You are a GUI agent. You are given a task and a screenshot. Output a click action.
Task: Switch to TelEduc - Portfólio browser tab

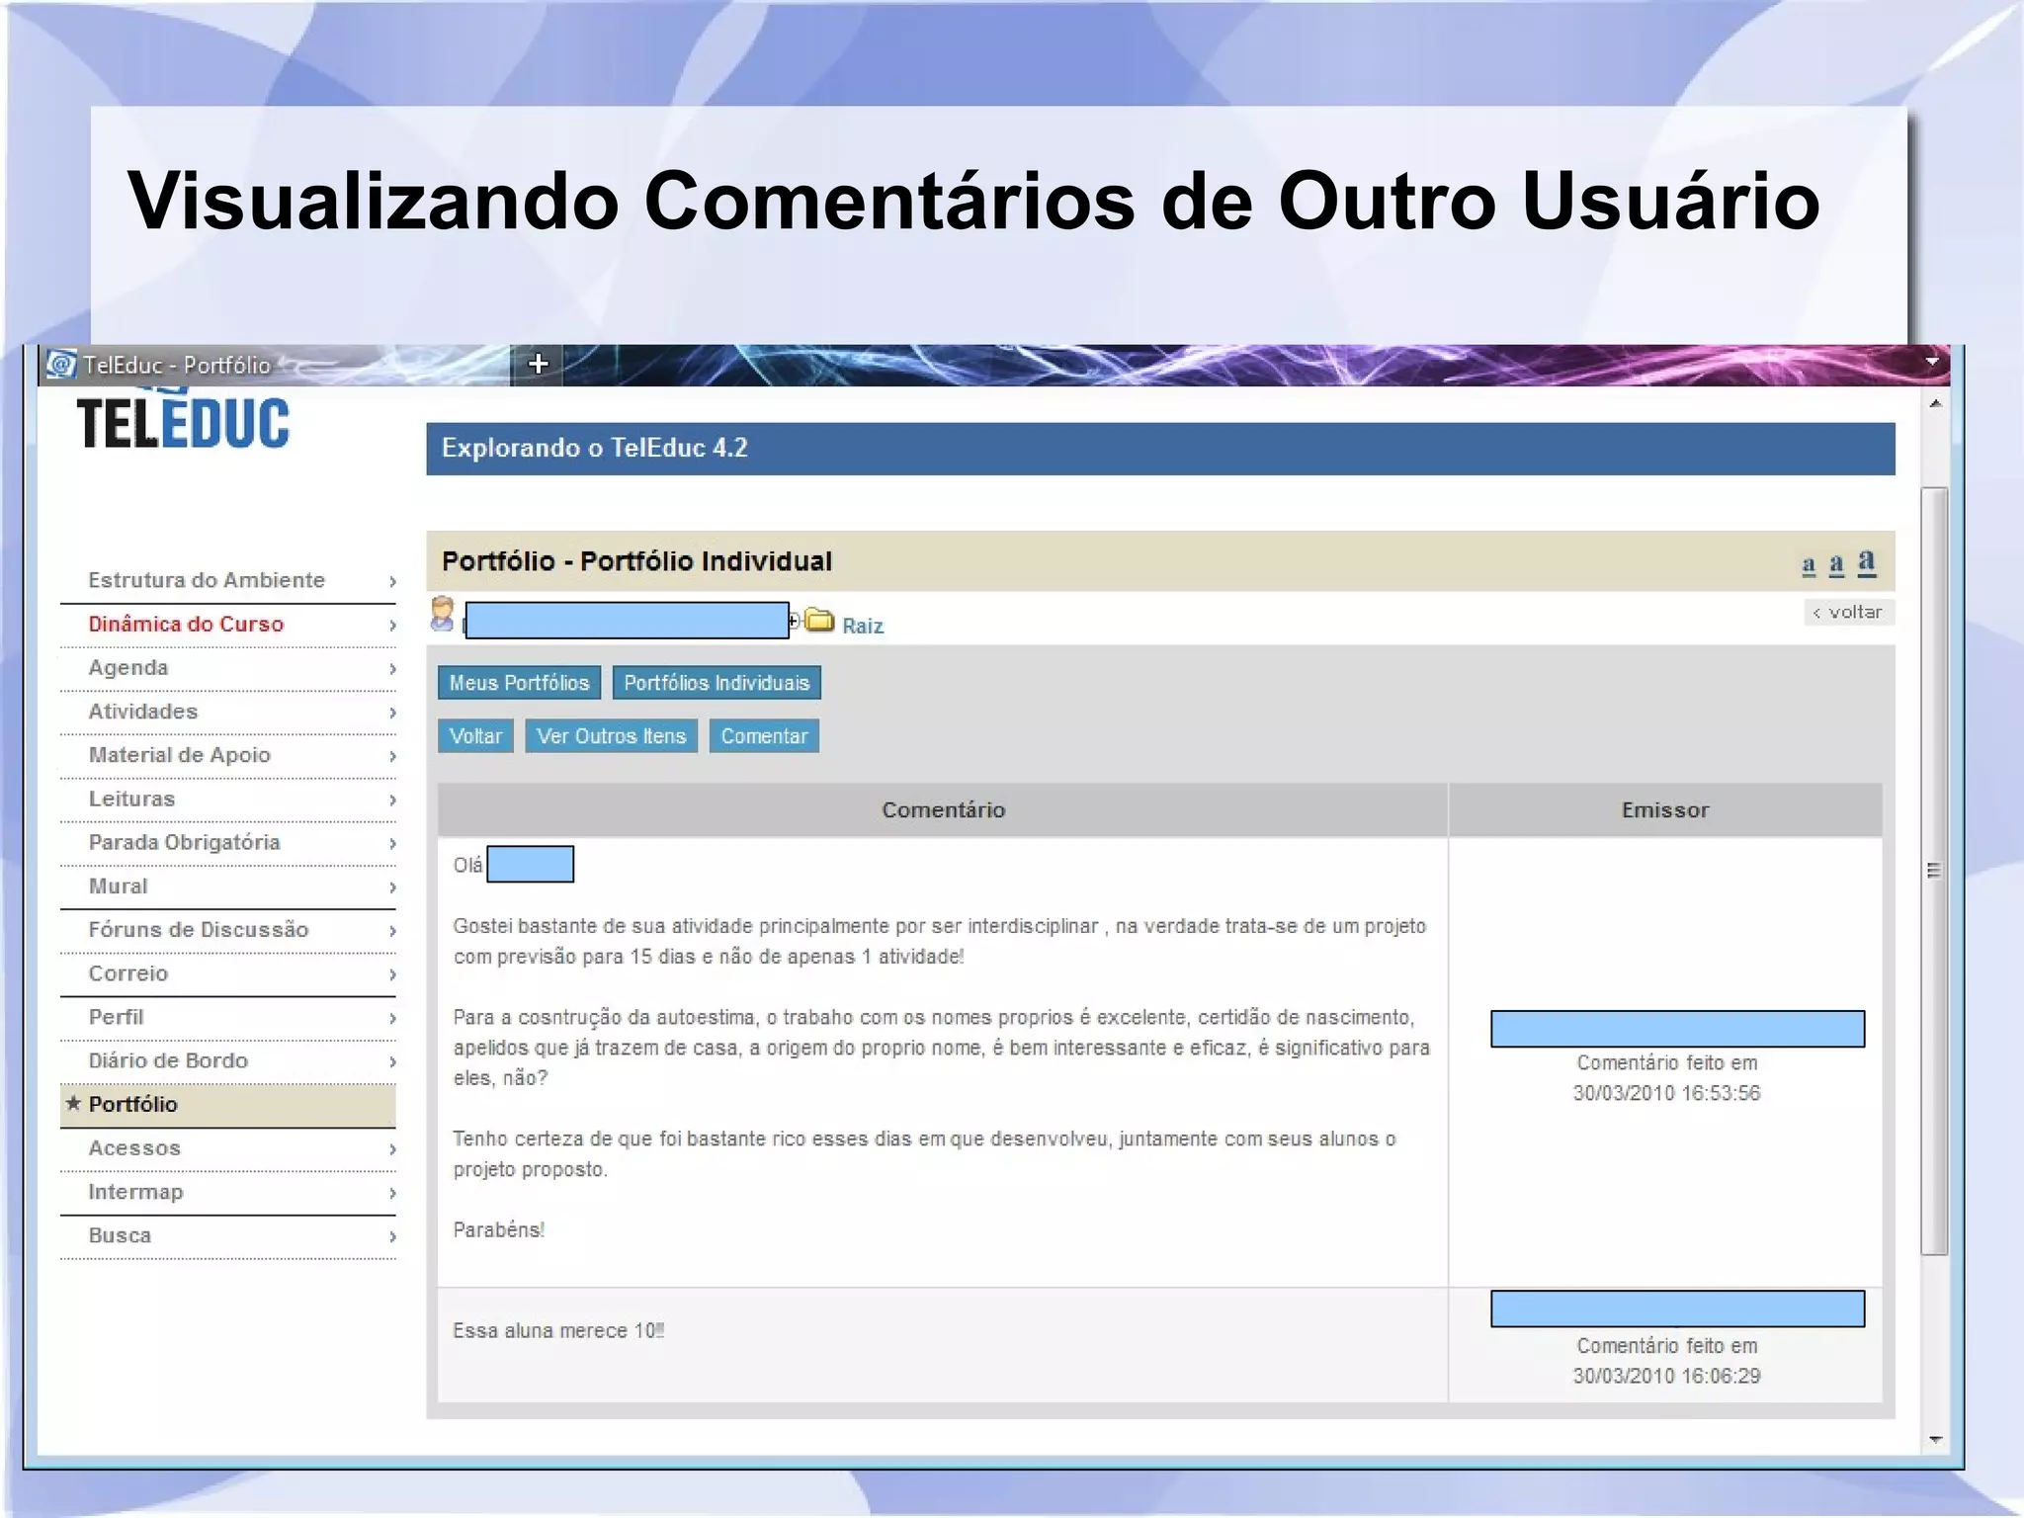click(275, 365)
